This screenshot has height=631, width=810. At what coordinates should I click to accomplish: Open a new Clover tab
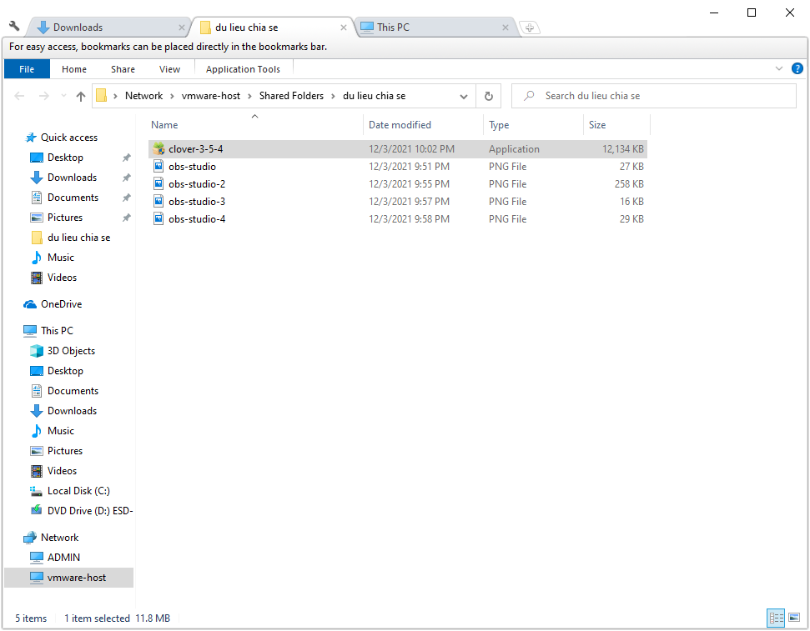click(529, 28)
